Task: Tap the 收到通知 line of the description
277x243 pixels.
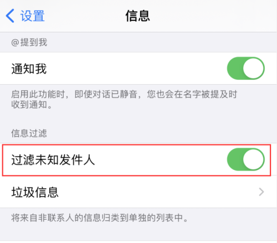Action: click(x=32, y=105)
